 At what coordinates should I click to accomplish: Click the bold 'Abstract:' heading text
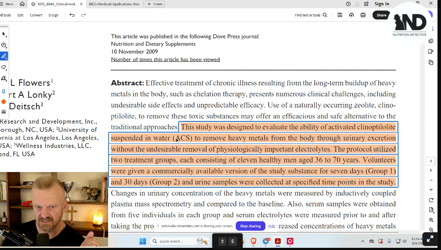click(127, 83)
